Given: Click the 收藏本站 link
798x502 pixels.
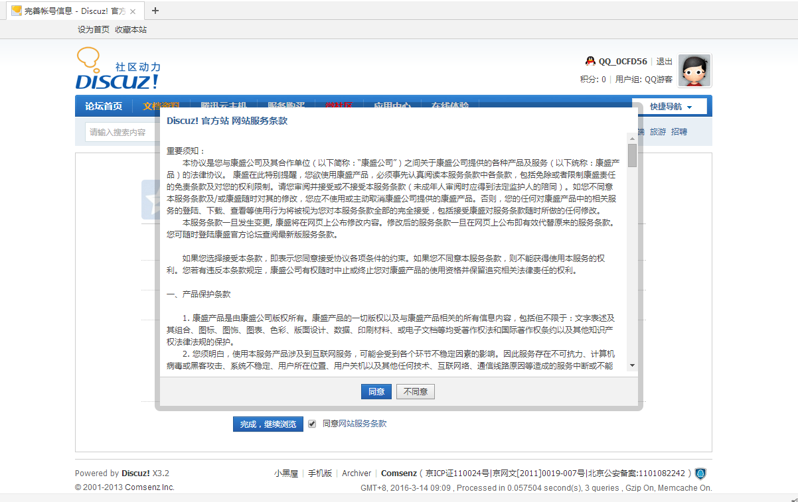Looking at the screenshot, I should (131, 30).
